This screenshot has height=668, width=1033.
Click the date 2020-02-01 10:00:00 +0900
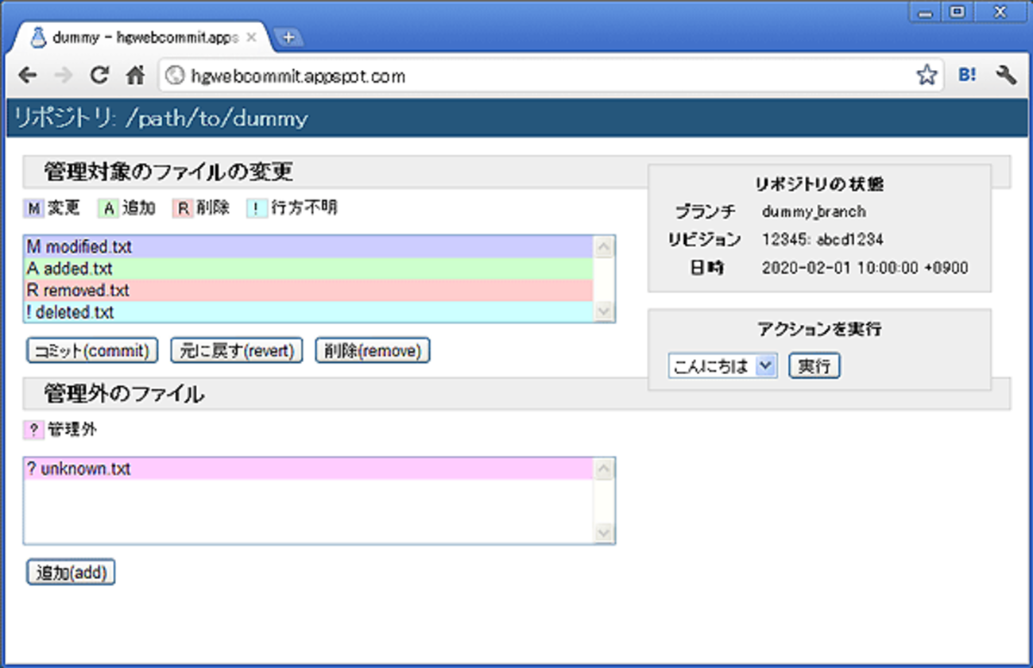click(x=865, y=268)
